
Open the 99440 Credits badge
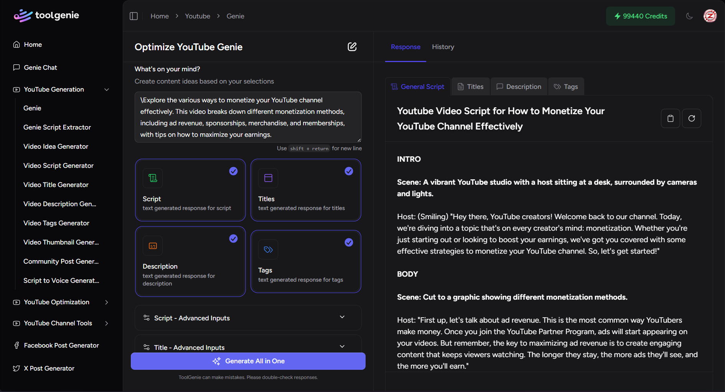tap(640, 16)
